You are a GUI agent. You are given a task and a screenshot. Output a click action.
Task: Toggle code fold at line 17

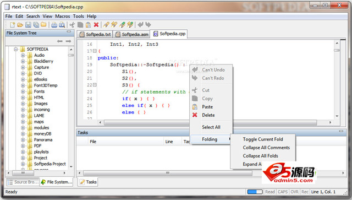click(95, 51)
